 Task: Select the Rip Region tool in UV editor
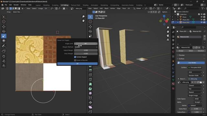click(x=4, y=51)
